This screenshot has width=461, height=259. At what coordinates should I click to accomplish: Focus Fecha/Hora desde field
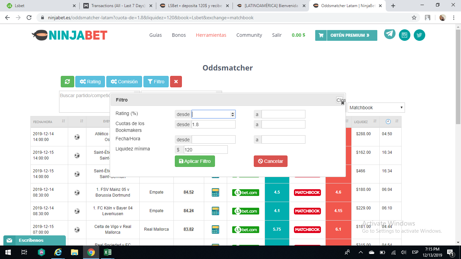pyautogui.click(x=213, y=140)
